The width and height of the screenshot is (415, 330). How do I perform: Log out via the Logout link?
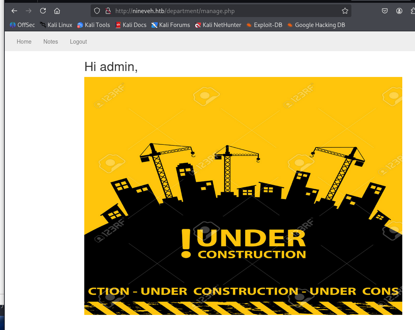[x=78, y=42]
